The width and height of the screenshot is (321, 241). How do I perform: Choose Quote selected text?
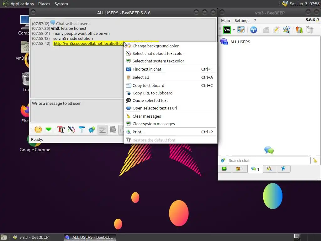pyautogui.click(x=170, y=101)
